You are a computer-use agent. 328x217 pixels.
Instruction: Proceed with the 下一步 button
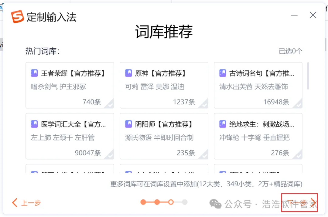(x=299, y=202)
